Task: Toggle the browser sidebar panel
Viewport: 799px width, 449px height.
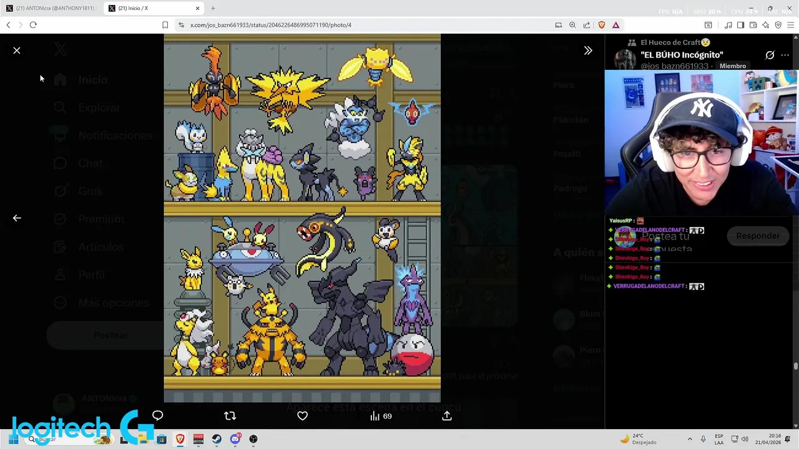Action: [x=740, y=25]
